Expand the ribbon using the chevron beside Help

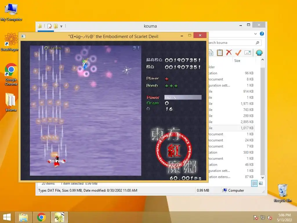(255, 34)
